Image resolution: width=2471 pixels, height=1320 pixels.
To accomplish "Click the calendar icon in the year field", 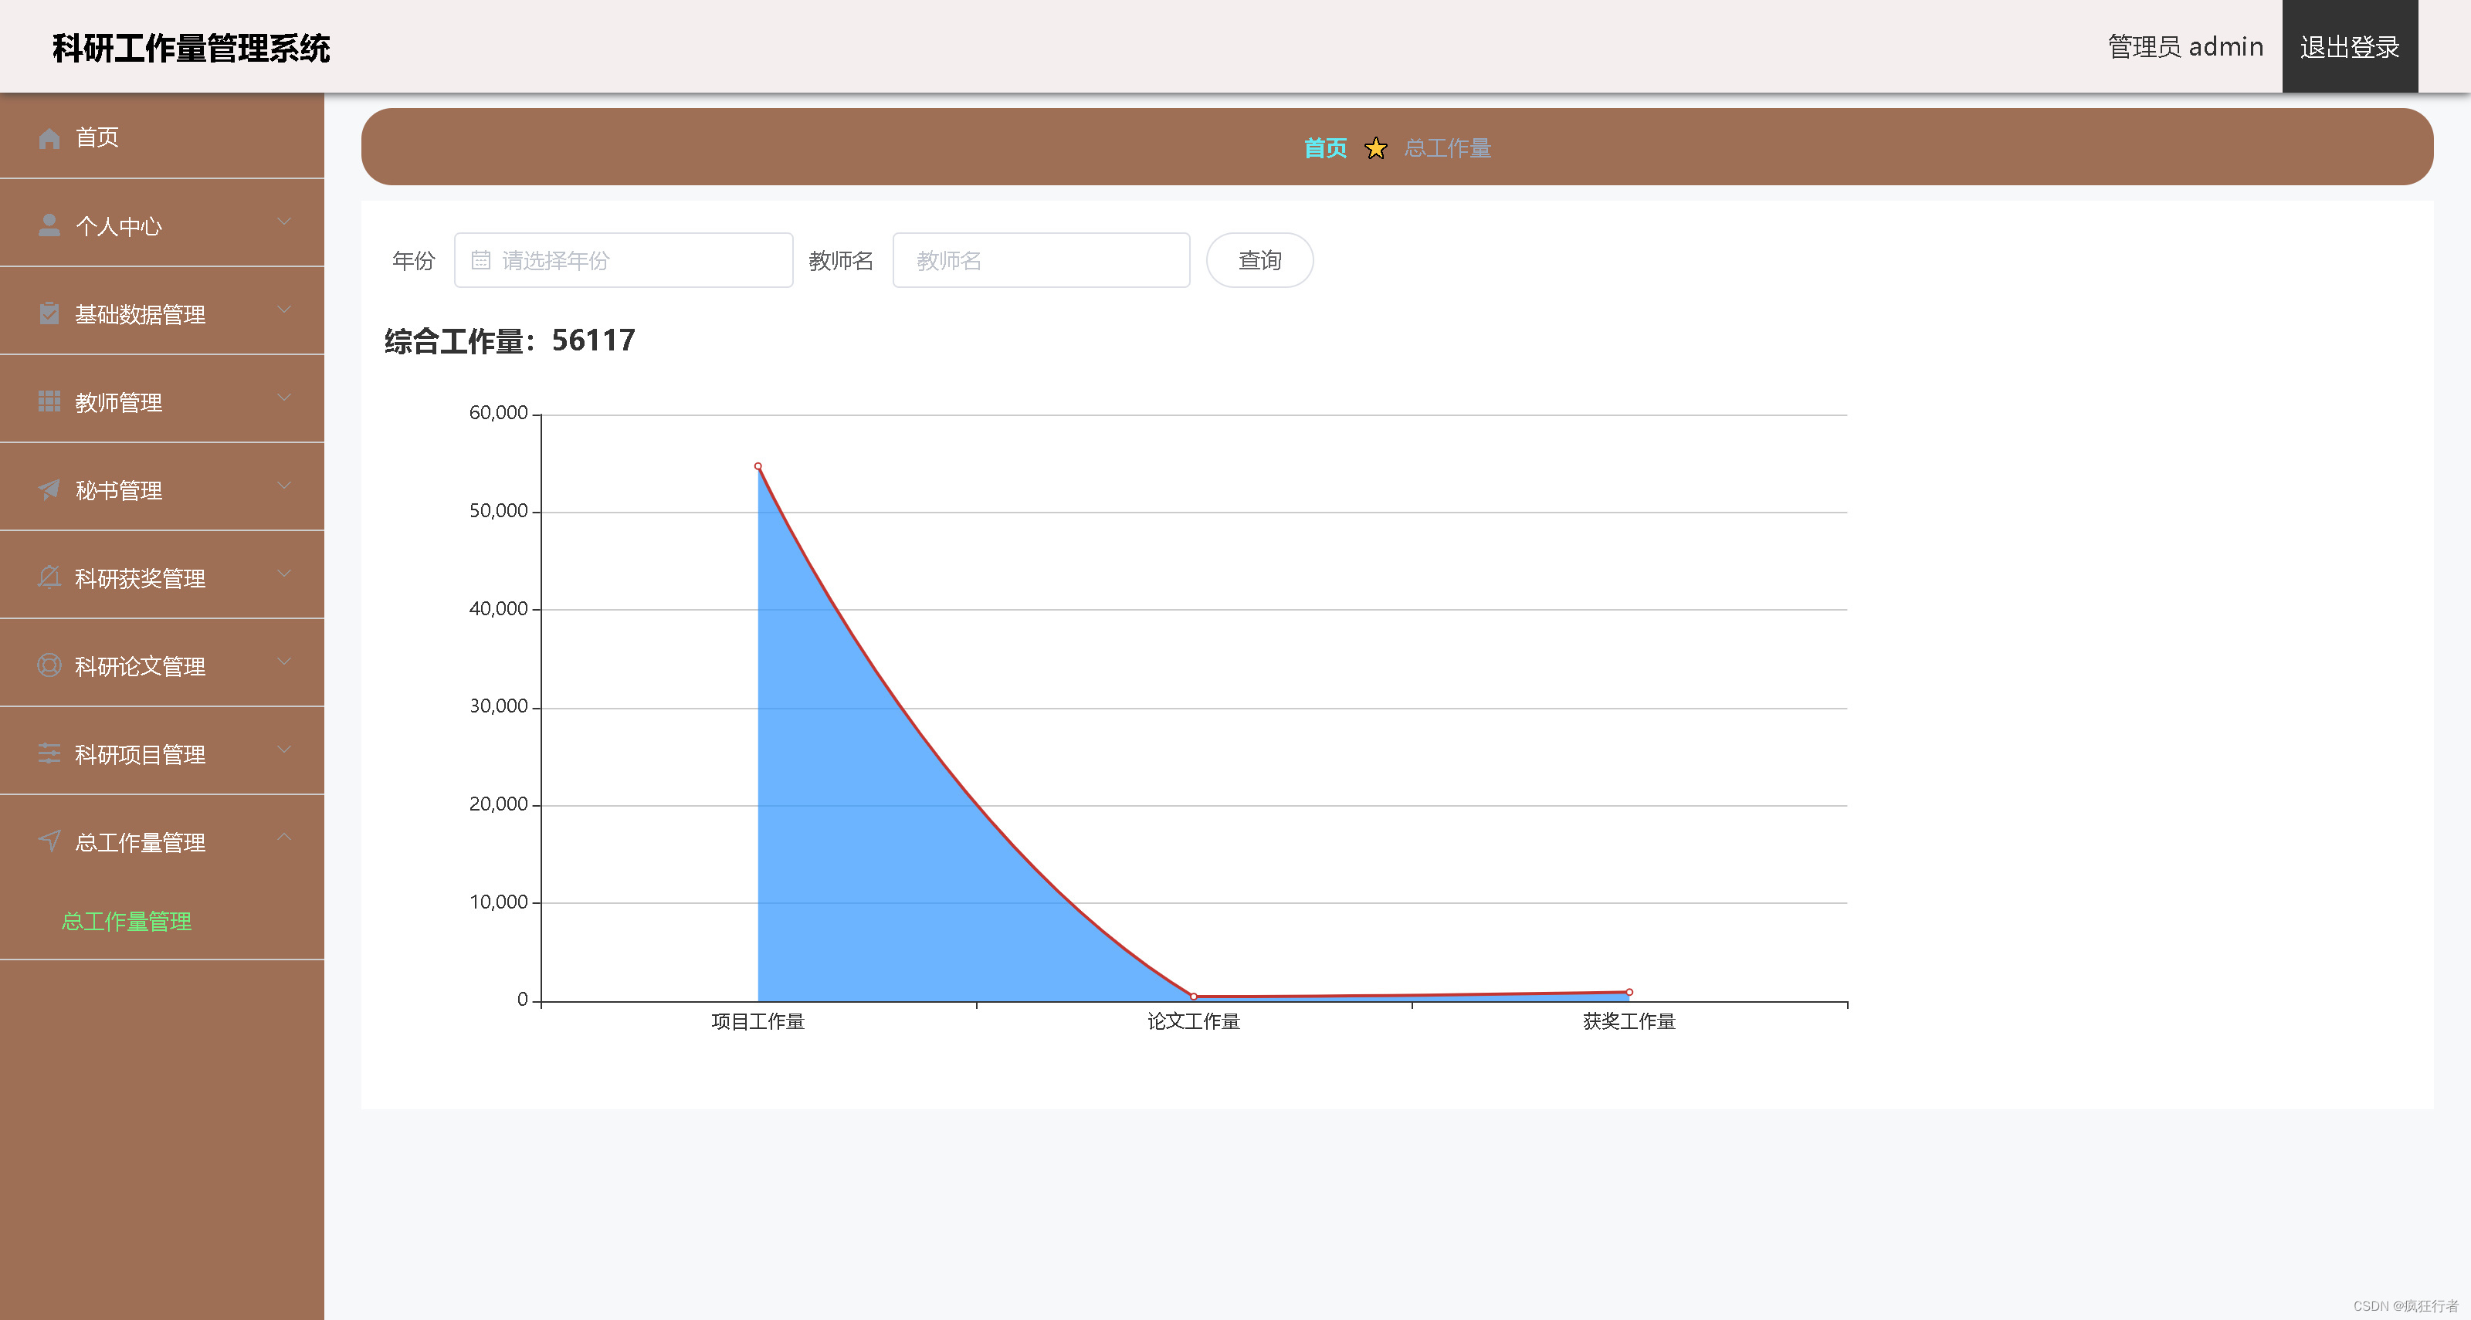I will click(x=480, y=260).
